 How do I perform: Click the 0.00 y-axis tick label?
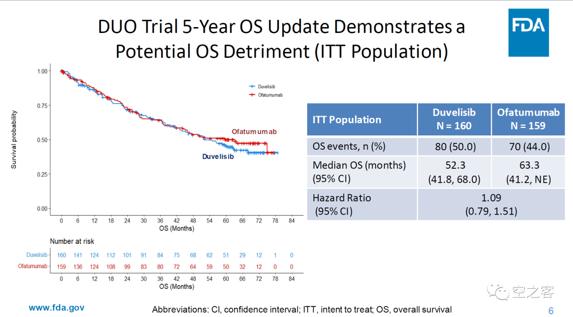point(42,209)
